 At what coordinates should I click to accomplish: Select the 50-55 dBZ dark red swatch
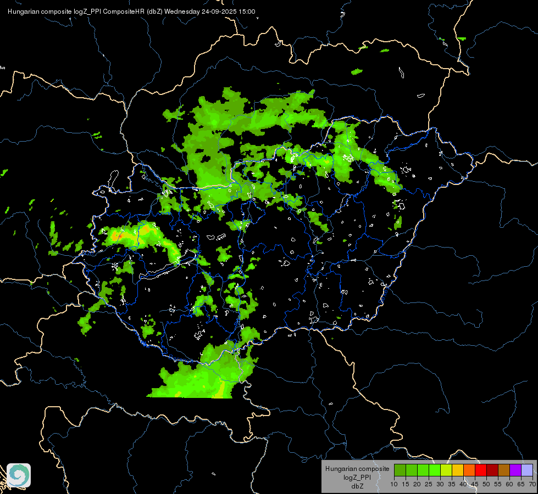[492, 470]
